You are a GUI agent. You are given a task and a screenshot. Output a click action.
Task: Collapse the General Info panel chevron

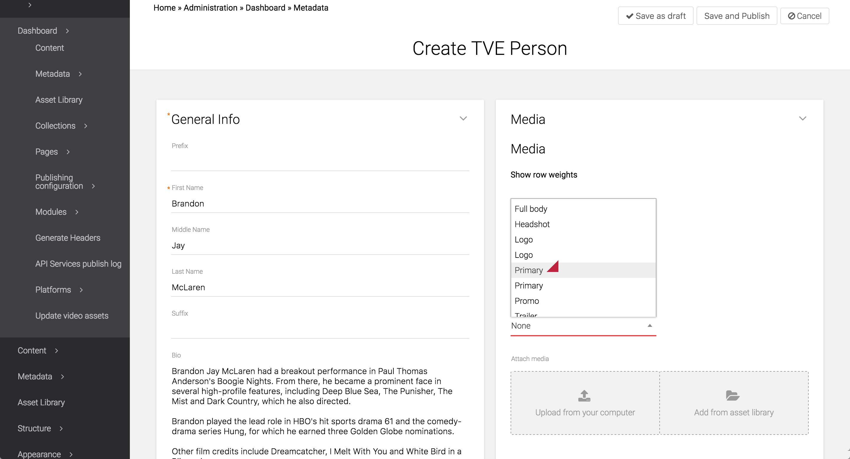pyautogui.click(x=463, y=119)
